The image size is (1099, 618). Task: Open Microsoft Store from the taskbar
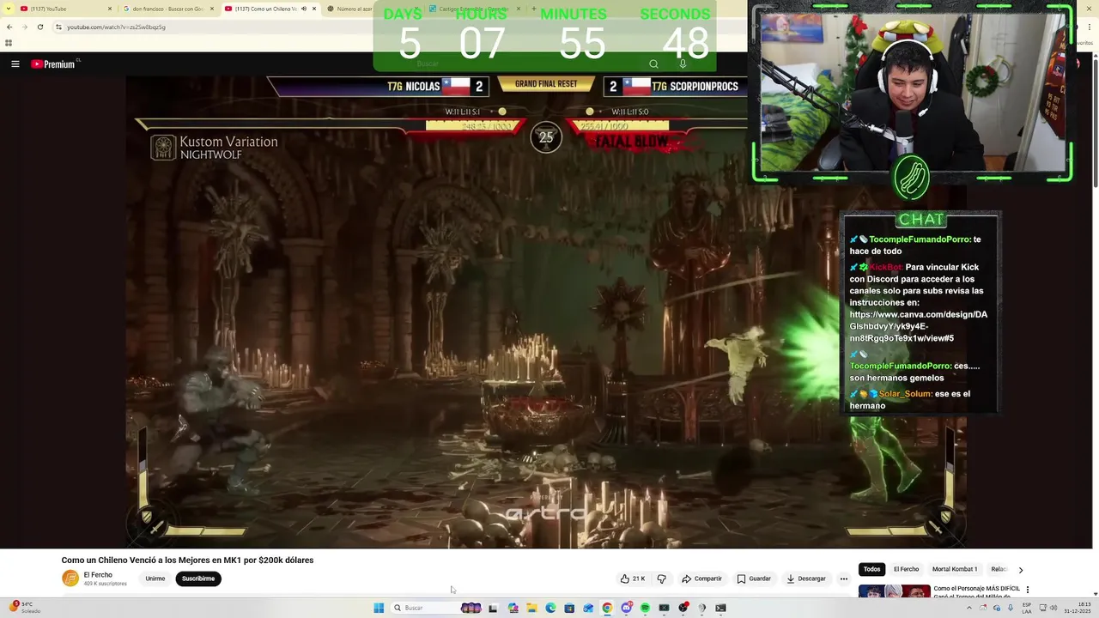pos(569,608)
